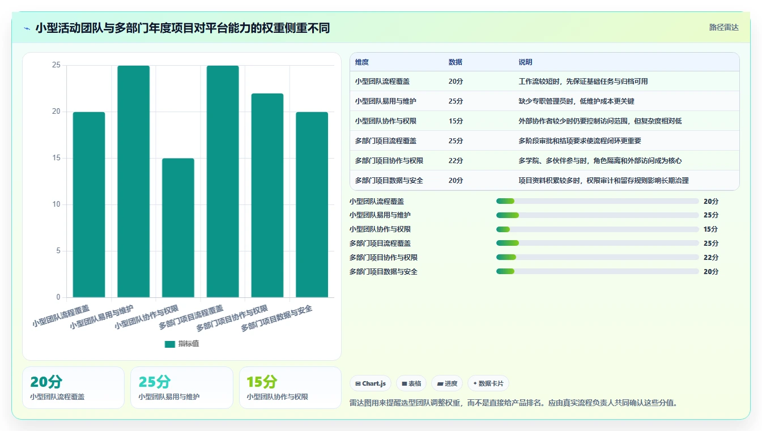Click the 22分 value in the progress list
This screenshot has width=762, height=431.
point(711,258)
